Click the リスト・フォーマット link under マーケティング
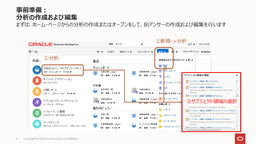 [x=77, y=126]
